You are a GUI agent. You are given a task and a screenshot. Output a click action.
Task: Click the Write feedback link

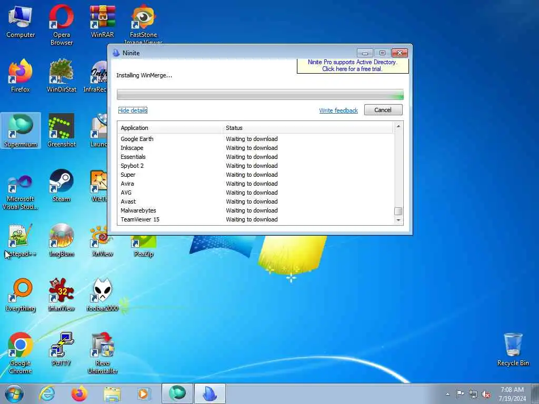338,110
